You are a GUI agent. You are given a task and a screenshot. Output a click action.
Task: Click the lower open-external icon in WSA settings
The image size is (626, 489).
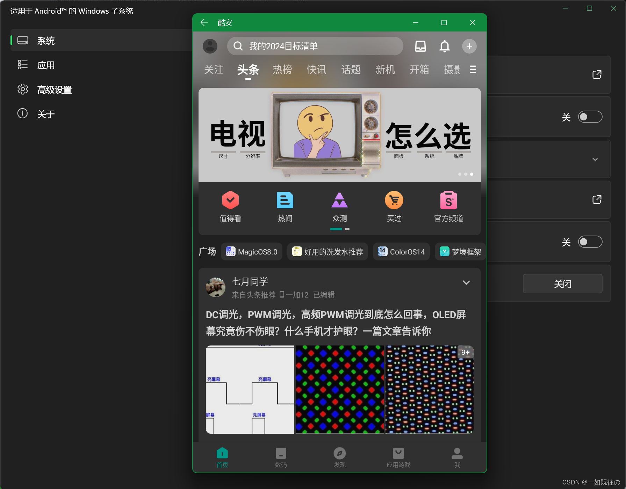[x=597, y=200]
